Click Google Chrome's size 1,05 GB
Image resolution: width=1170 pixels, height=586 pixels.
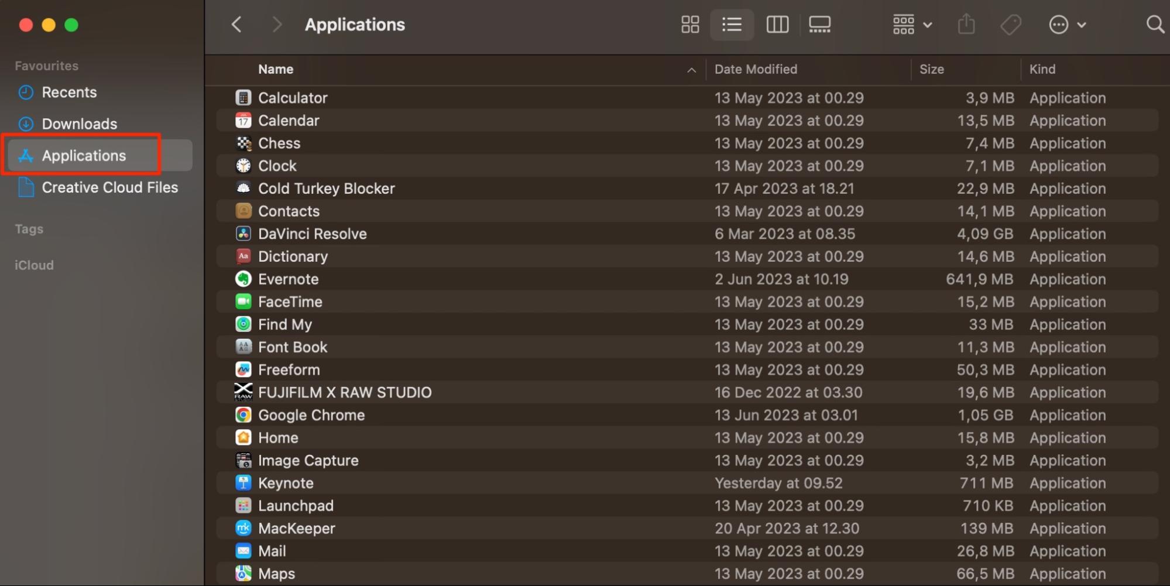[985, 415]
